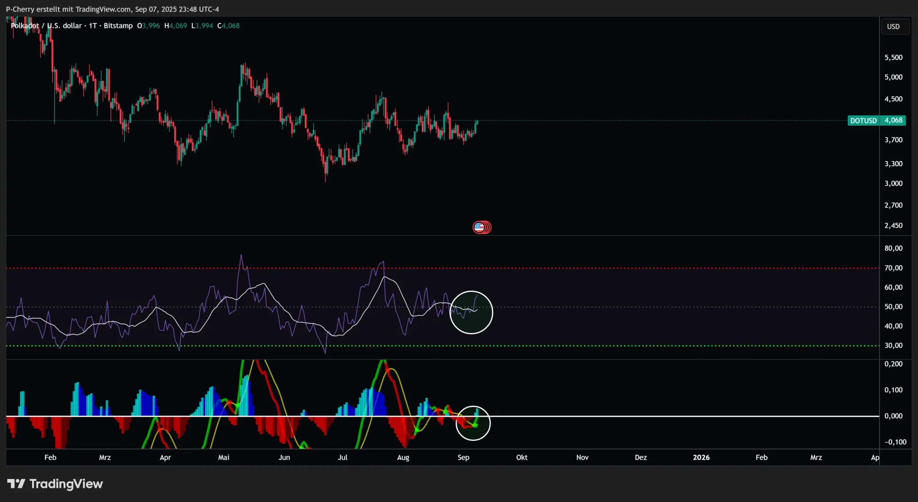Viewport: 918px width, 502px height.
Task: Click the Polkadot / U.S. dollar symbol title
Action: pyautogui.click(x=46, y=26)
